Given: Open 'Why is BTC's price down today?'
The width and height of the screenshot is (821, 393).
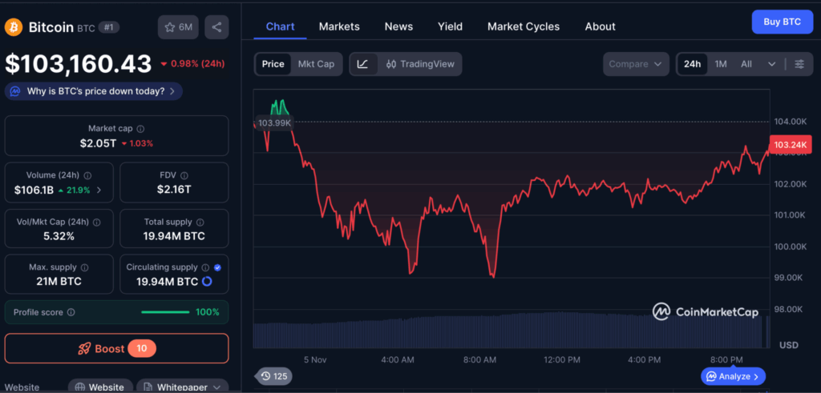Looking at the screenshot, I should 94,91.
